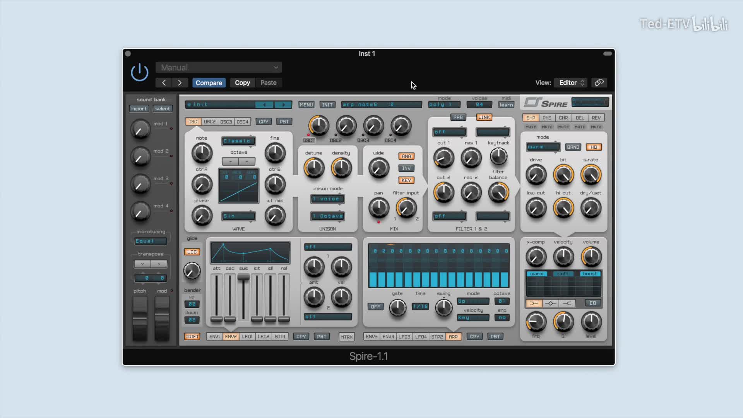The height and width of the screenshot is (418, 743).
Task: Click the plugin power bypass icon
Action: click(x=139, y=72)
